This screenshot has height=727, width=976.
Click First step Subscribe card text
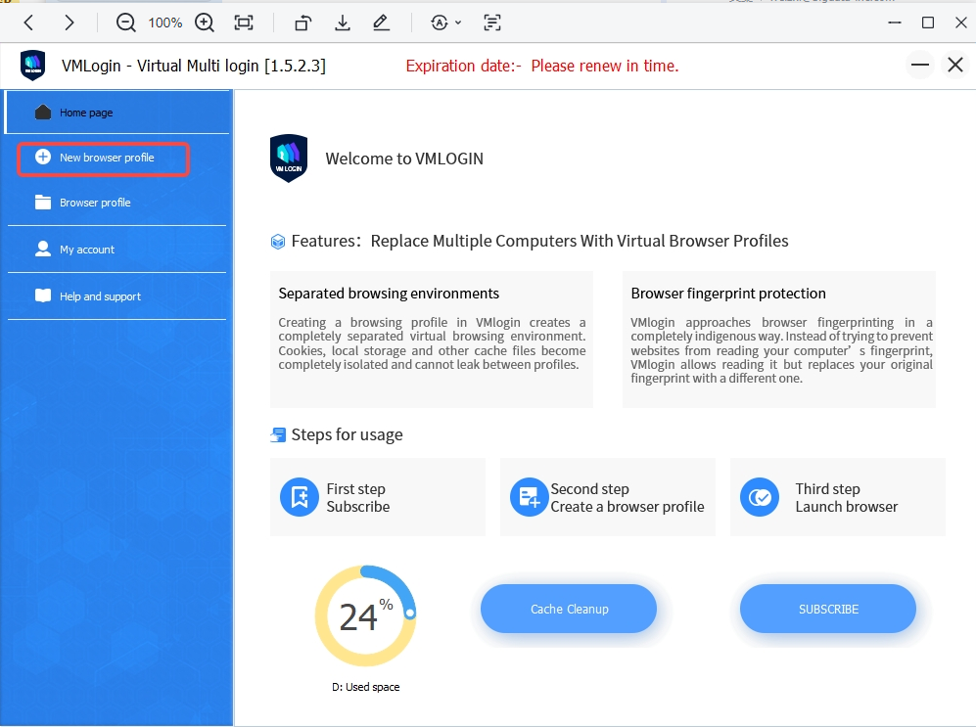coord(358,497)
